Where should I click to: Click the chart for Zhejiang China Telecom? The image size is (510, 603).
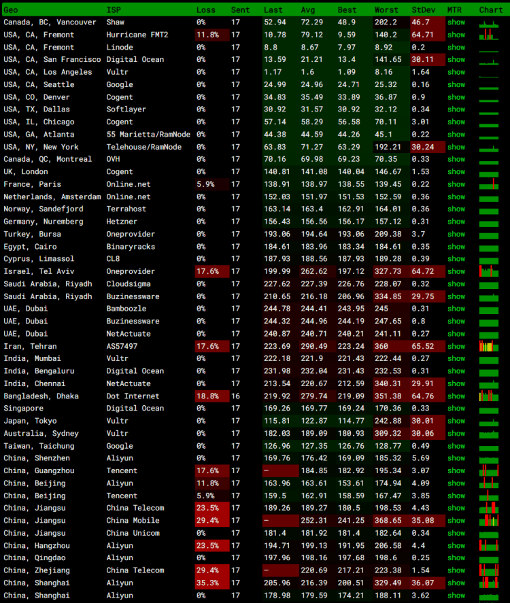tap(490, 570)
